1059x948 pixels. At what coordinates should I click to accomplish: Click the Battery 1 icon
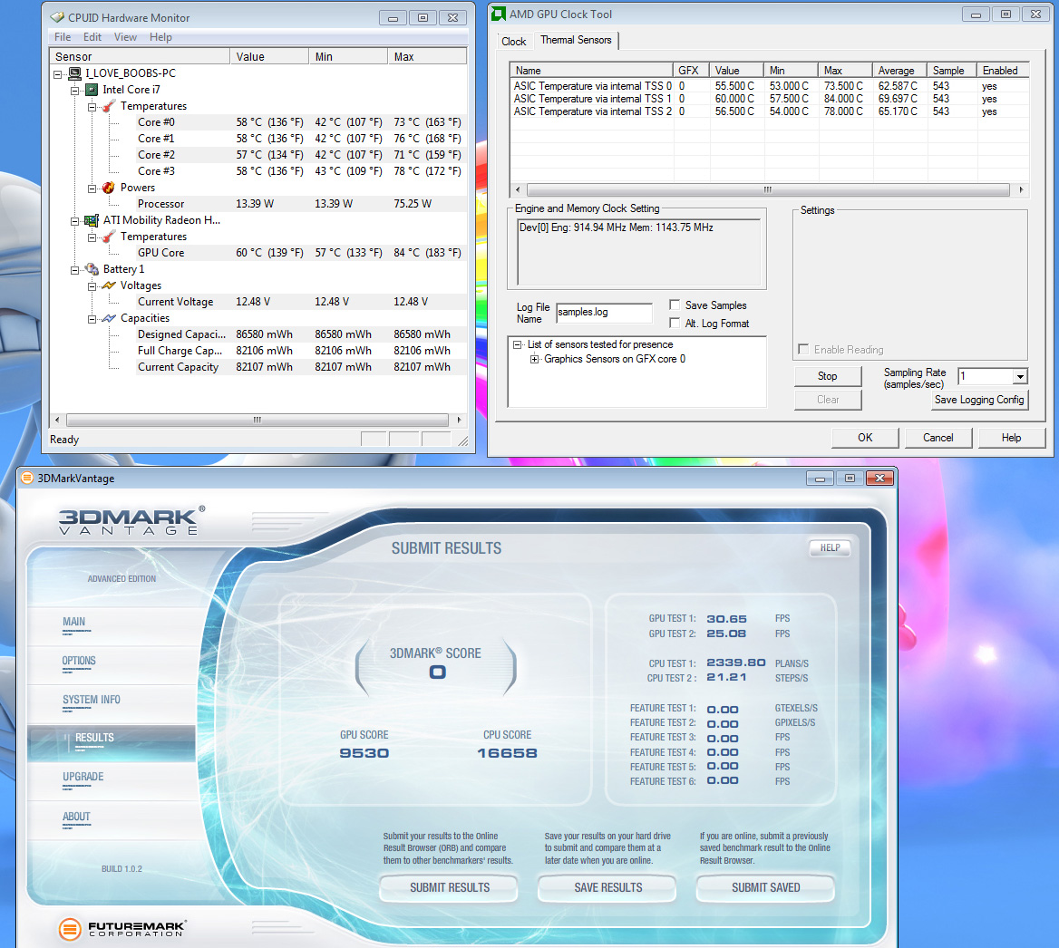coord(92,269)
